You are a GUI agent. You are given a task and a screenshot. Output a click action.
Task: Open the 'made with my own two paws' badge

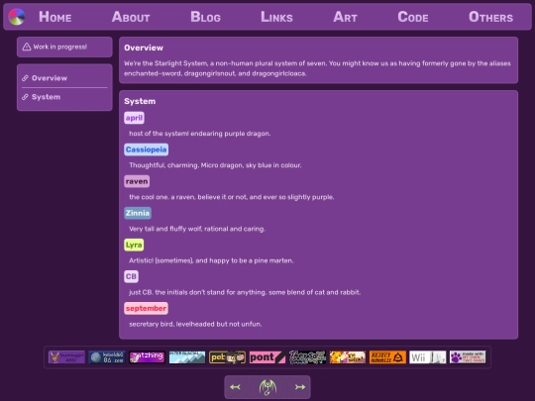[468, 357]
